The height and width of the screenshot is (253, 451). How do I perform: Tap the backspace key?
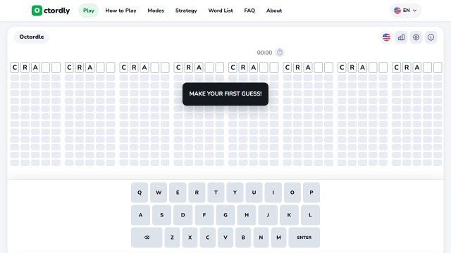(x=147, y=238)
